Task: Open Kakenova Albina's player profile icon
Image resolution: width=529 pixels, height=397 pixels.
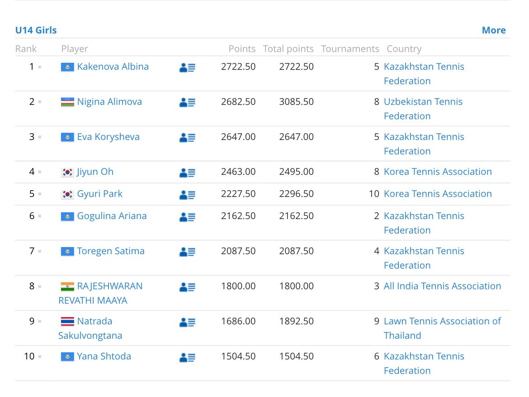Action: [187, 68]
